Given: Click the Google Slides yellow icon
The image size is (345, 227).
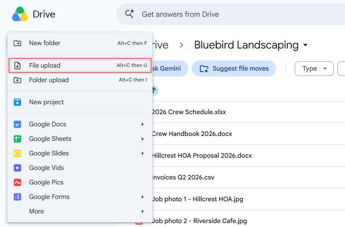Looking at the screenshot, I should [17, 153].
